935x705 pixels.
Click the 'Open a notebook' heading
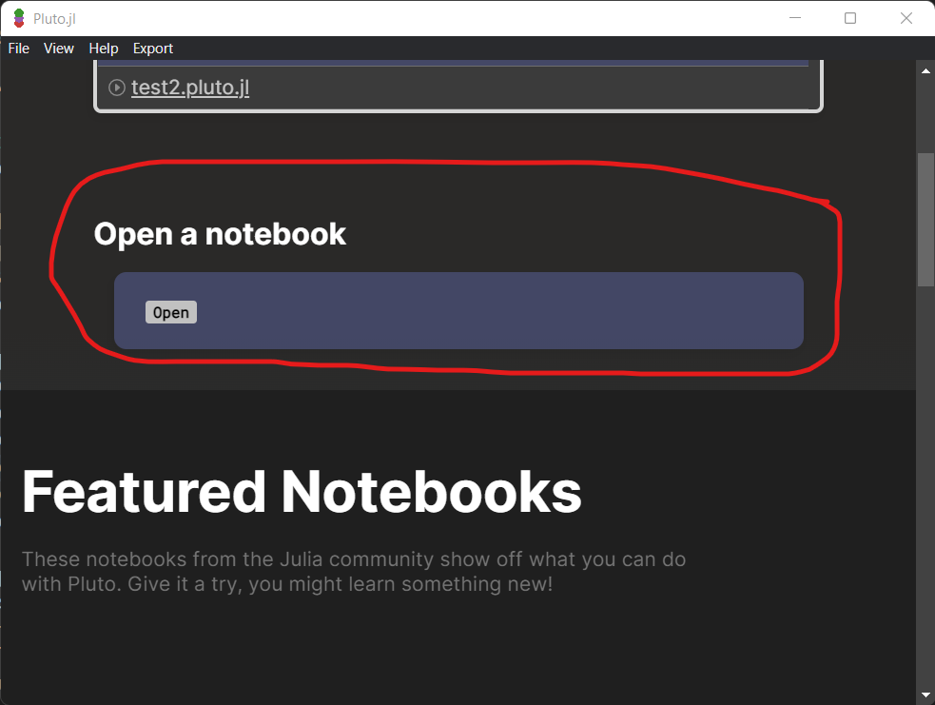[x=220, y=234]
